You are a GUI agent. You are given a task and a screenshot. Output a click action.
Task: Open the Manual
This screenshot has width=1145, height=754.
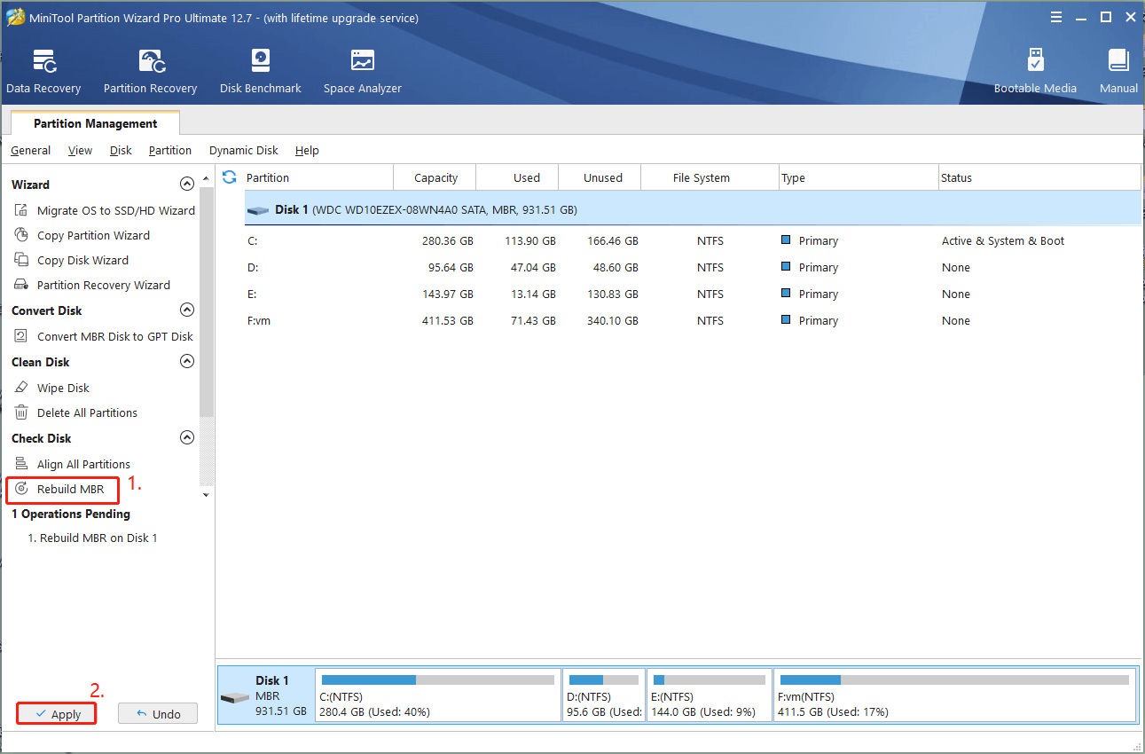point(1118,72)
